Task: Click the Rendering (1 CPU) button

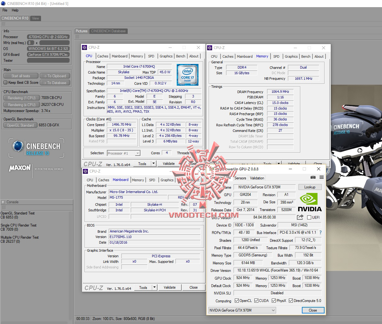Action: [22, 98]
